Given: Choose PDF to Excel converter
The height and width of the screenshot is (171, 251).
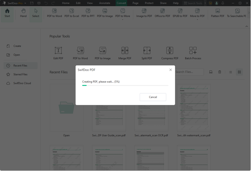Looking at the screenshot, I should coord(72,13).
